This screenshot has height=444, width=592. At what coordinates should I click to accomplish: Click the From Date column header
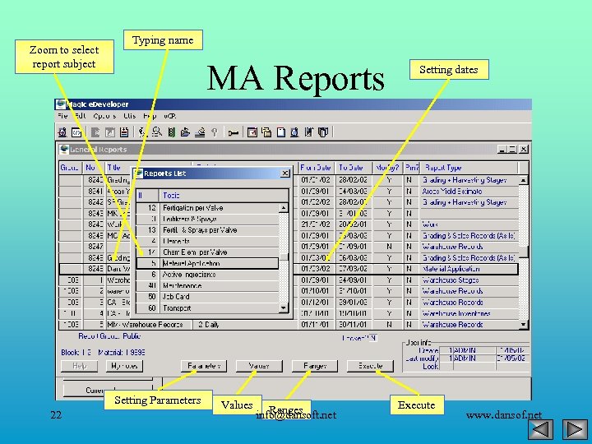[x=317, y=168]
